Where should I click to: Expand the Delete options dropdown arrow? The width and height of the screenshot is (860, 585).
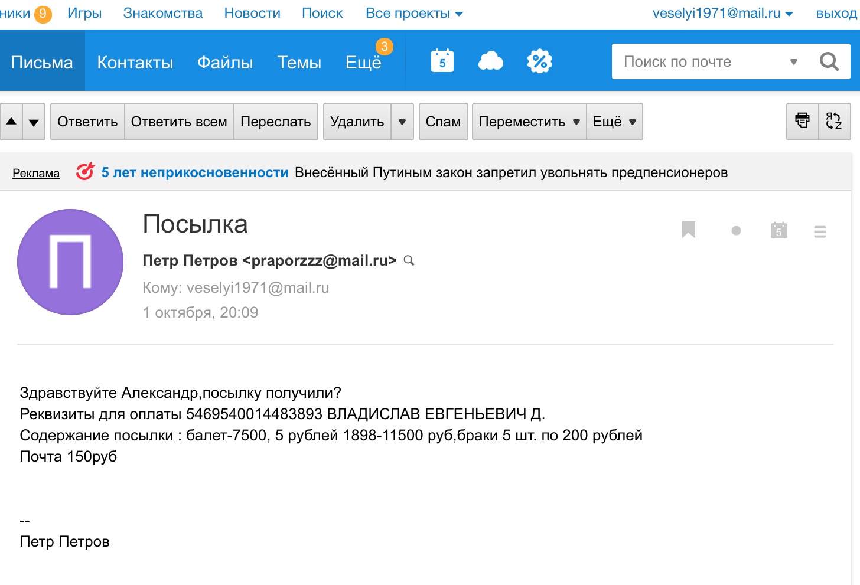402,122
